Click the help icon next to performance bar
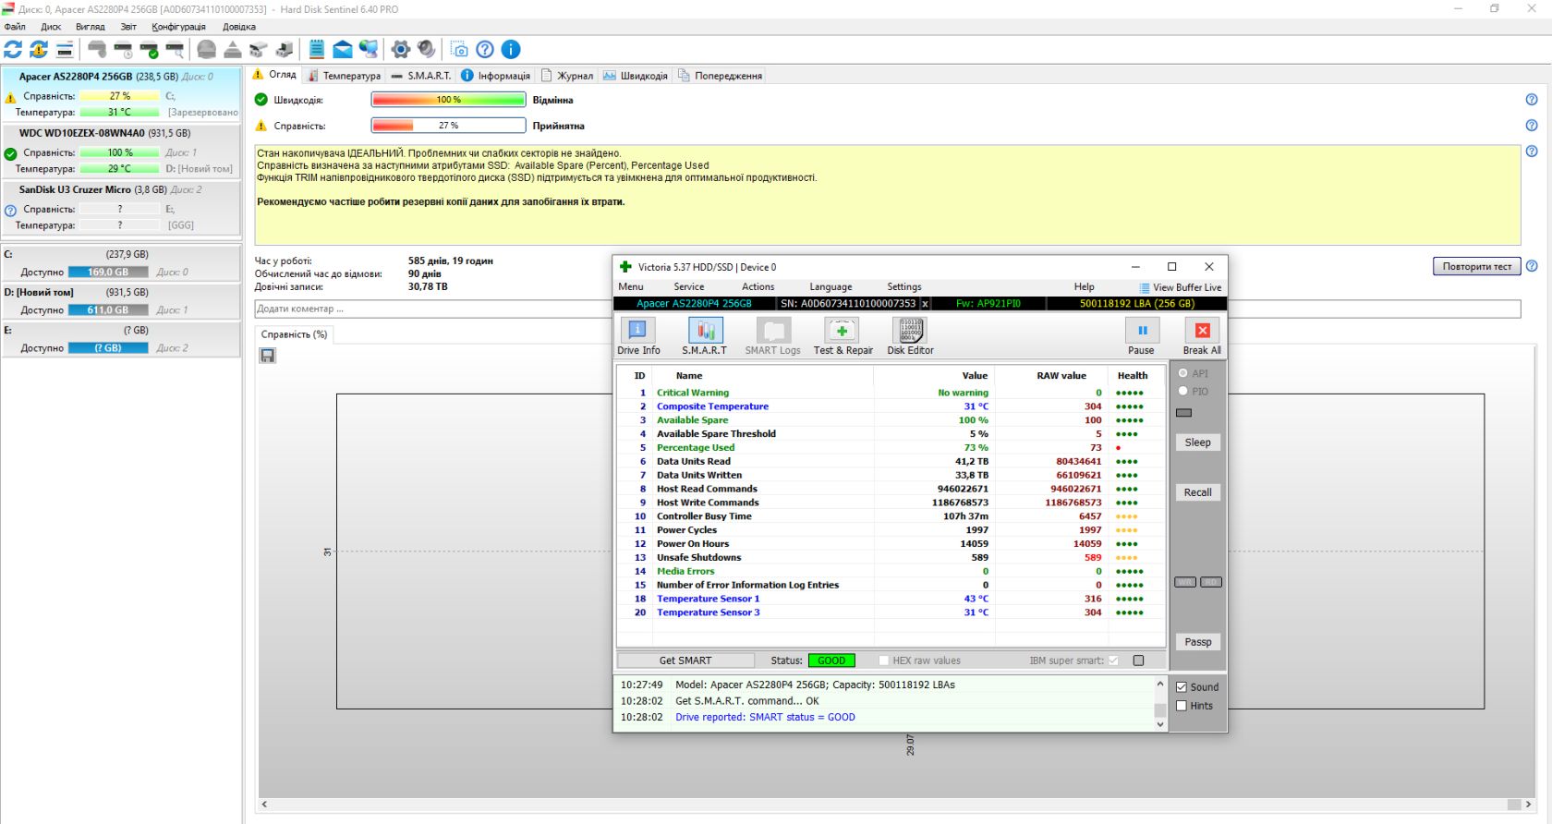The image size is (1552, 824). click(x=1532, y=100)
